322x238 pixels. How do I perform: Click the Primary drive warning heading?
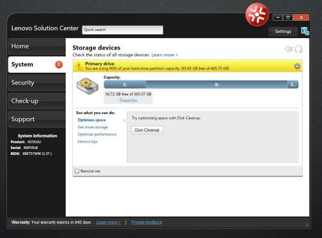pos(100,64)
